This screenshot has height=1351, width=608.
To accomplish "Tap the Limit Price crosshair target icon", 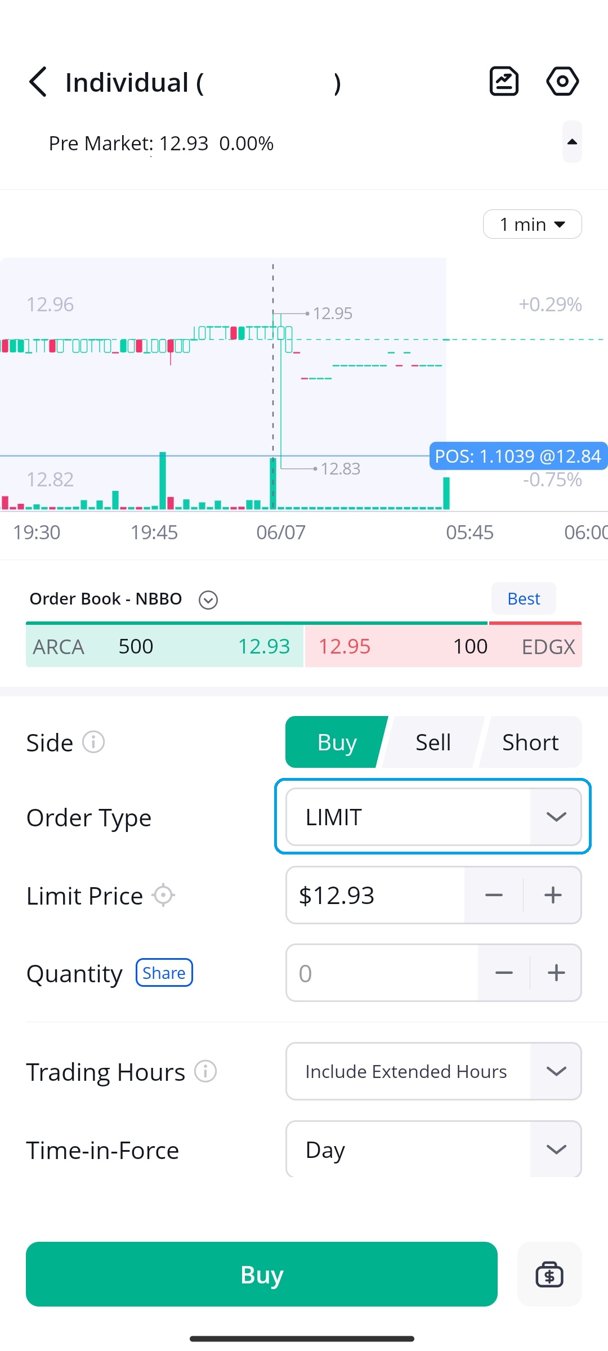I will pyautogui.click(x=163, y=895).
